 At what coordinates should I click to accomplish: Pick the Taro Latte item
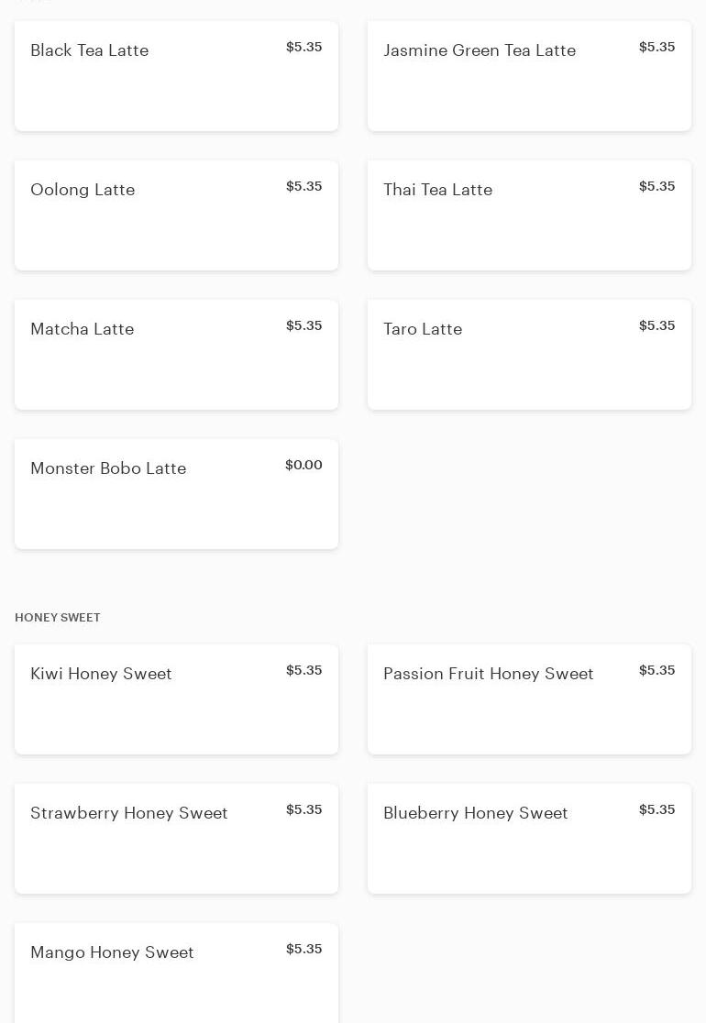(529, 355)
